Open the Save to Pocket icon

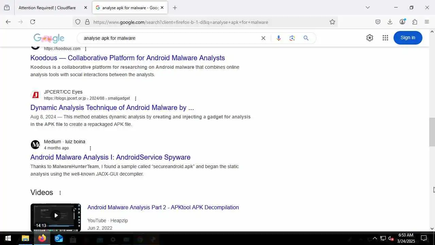[378, 22]
